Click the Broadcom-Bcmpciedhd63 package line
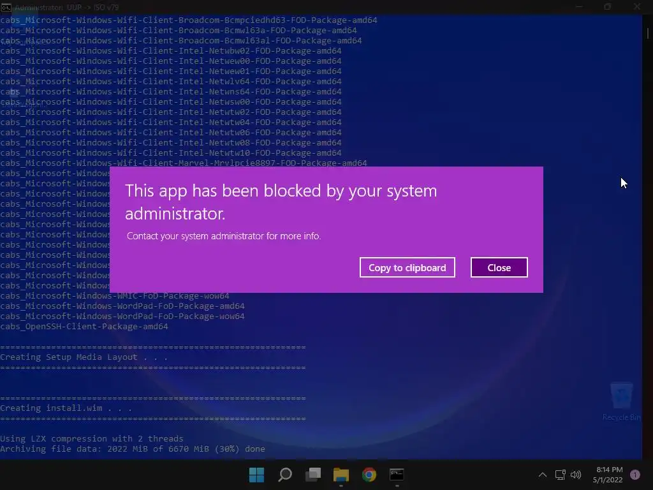The image size is (653, 490). [189, 20]
